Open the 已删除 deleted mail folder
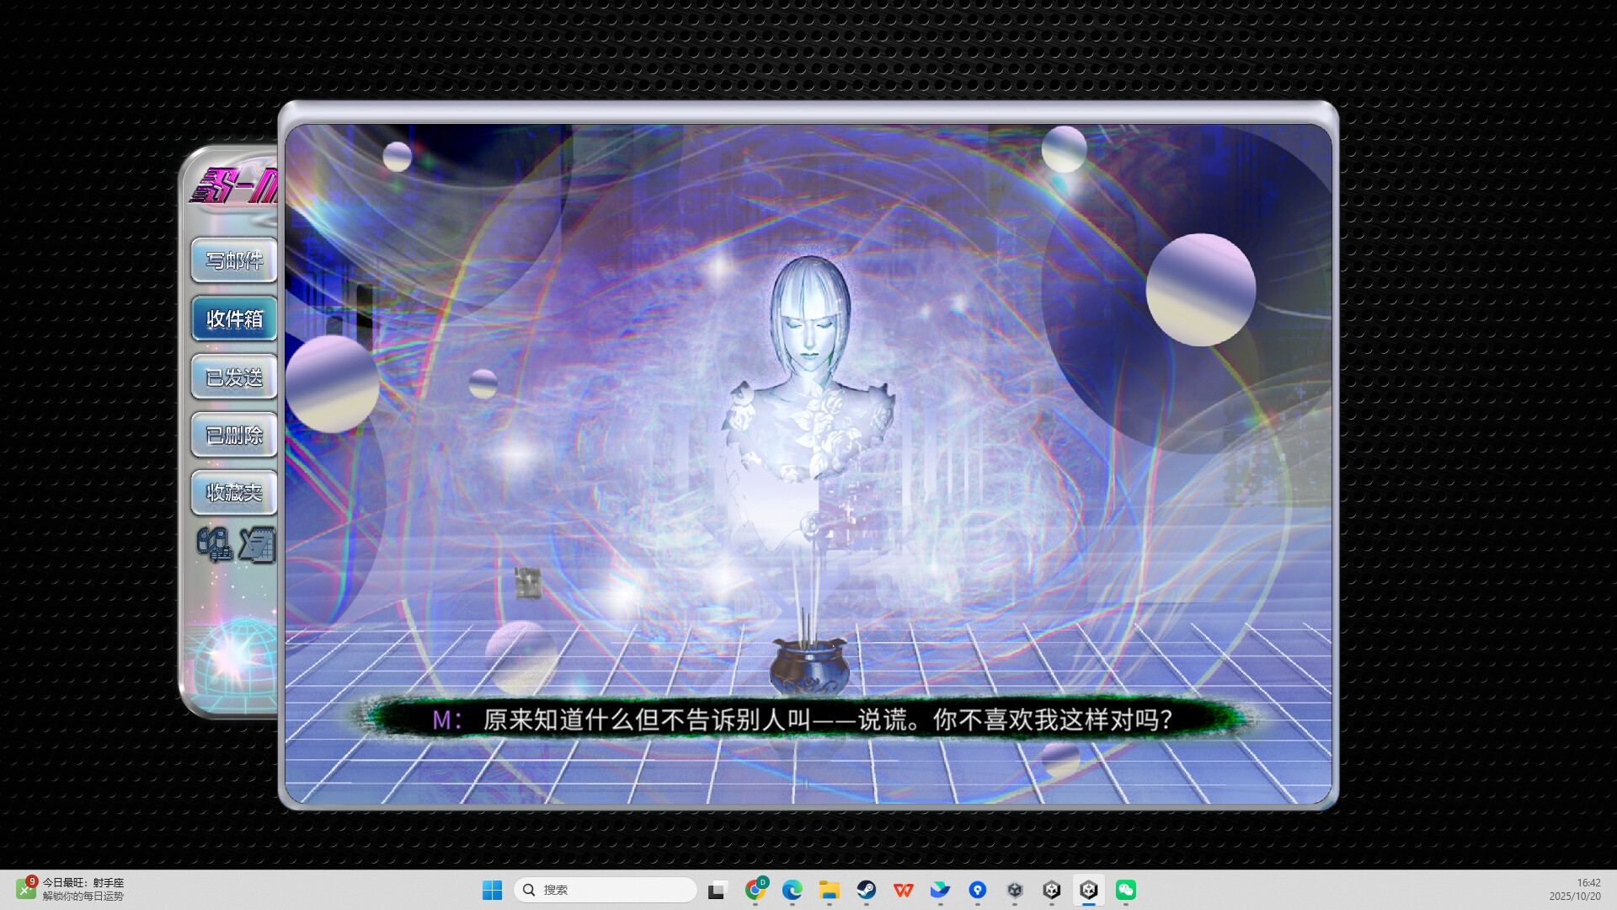The image size is (1617, 910). 233,435
